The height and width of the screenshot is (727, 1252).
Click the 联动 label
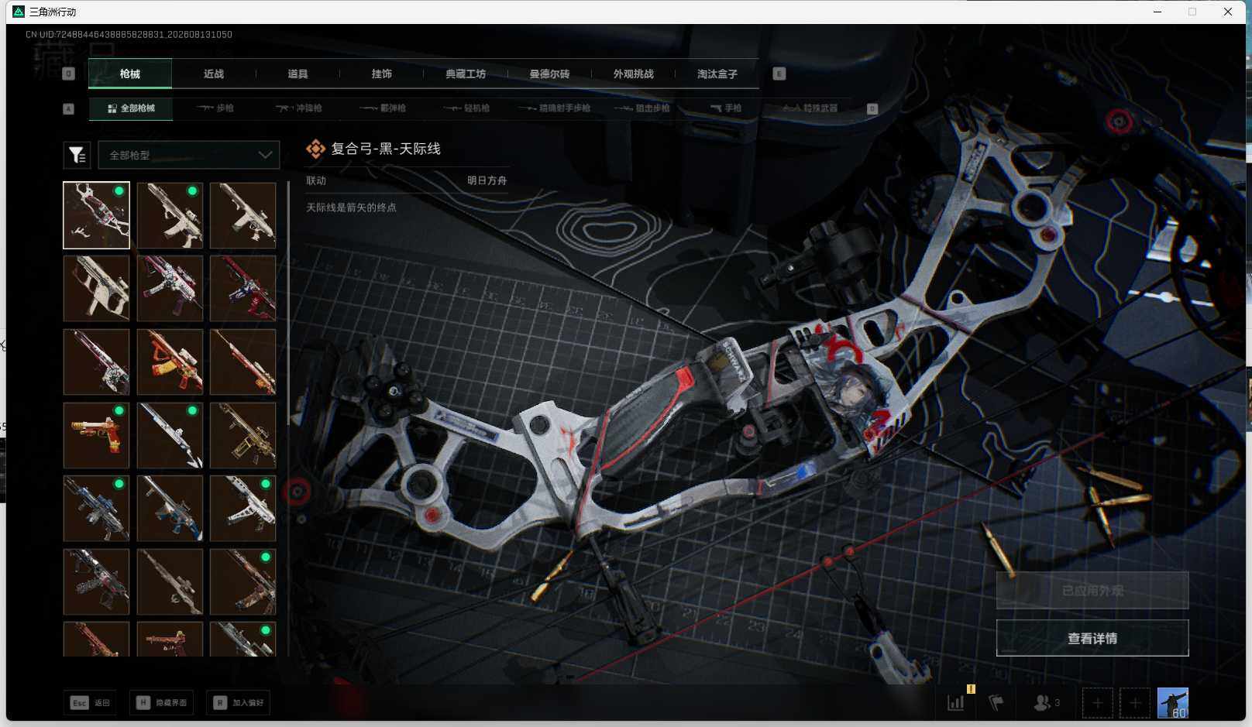[316, 180]
